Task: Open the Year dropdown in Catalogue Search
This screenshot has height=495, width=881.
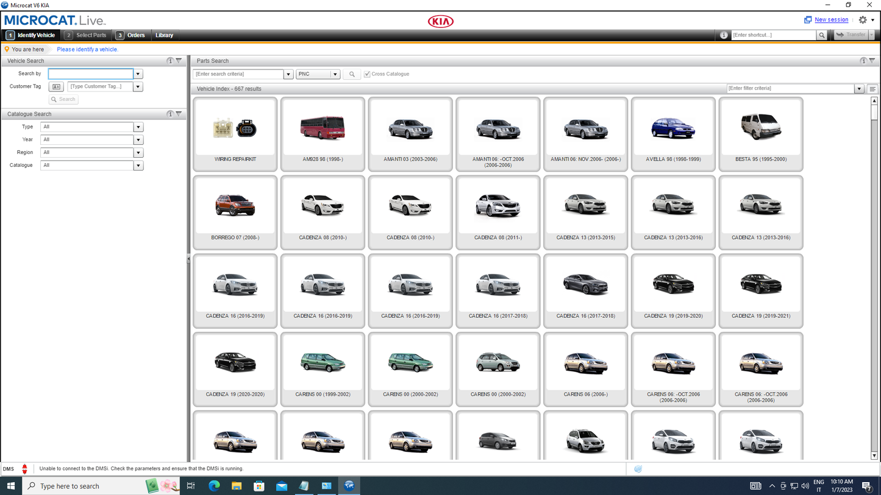Action: point(138,140)
